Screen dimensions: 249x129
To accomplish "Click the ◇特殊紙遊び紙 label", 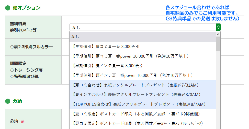I will point(24,76).
